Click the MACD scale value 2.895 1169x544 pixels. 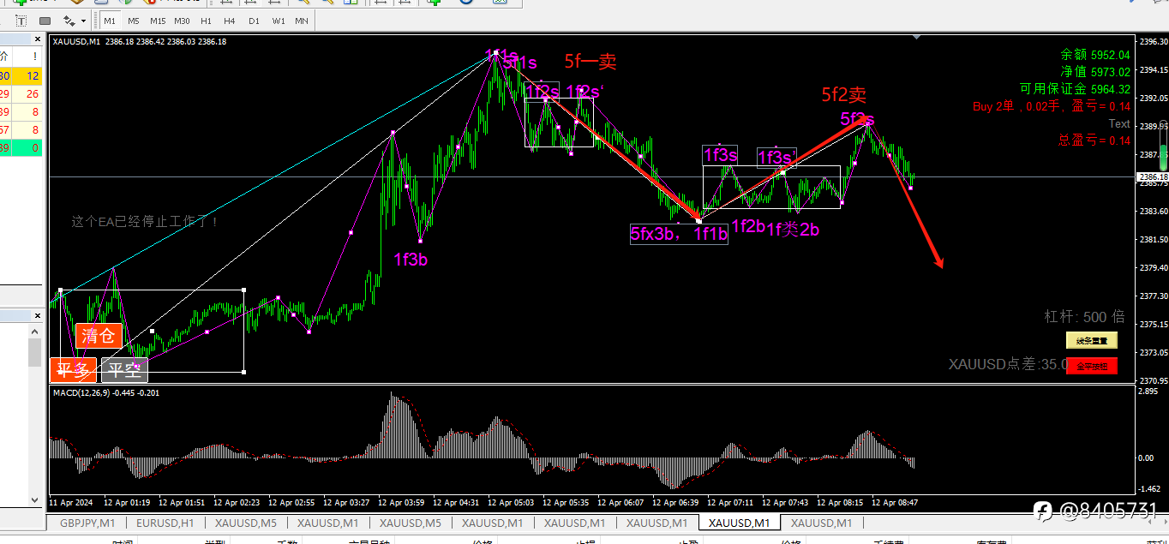tap(1148, 391)
